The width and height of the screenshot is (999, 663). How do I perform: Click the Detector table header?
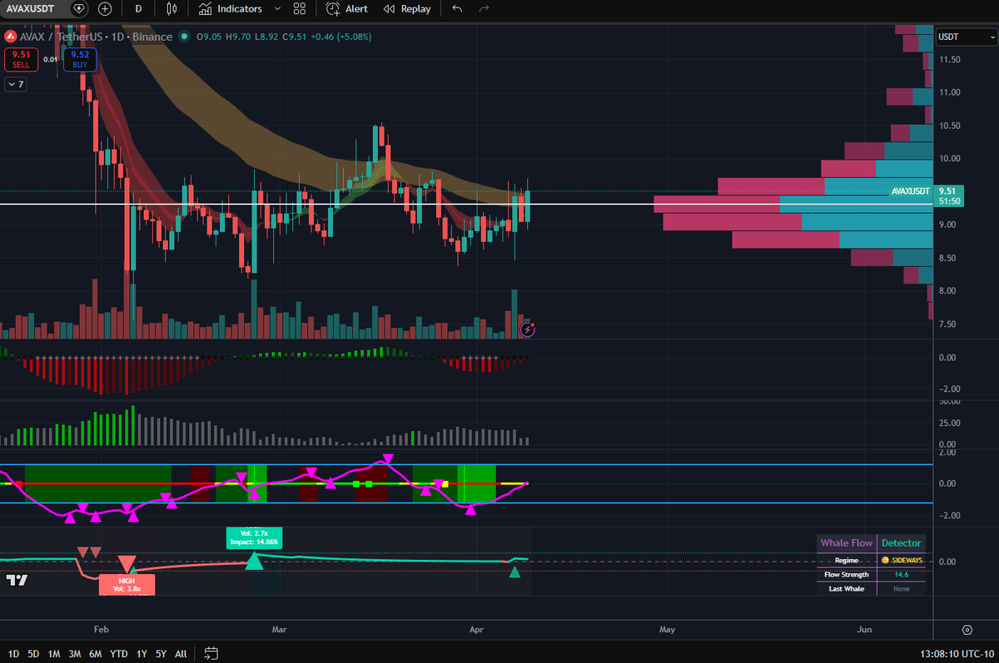[901, 543]
